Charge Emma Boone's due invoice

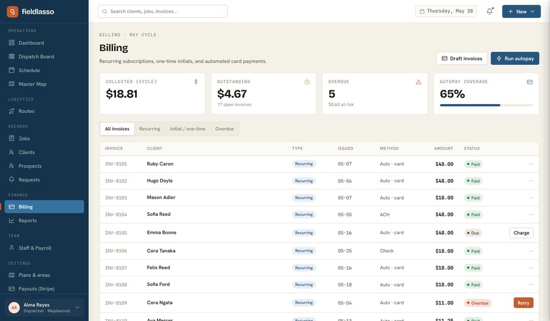(x=521, y=232)
